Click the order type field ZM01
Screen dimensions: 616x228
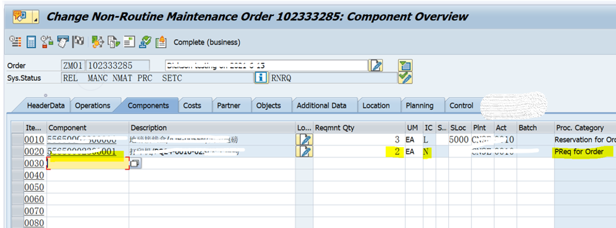(x=73, y=65)
